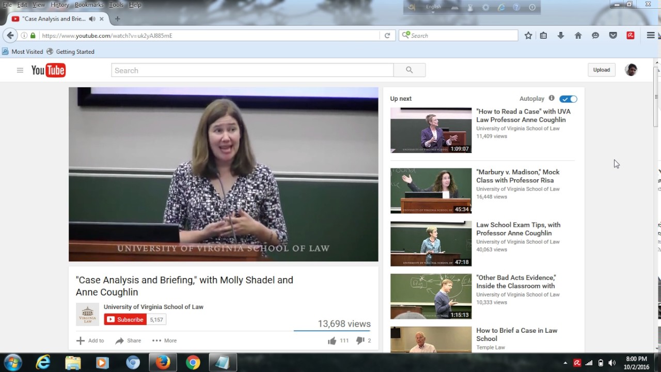This screenshot has width=661, height=372.
Task: Open the Help menu
Action: click(x=135, y=5)
